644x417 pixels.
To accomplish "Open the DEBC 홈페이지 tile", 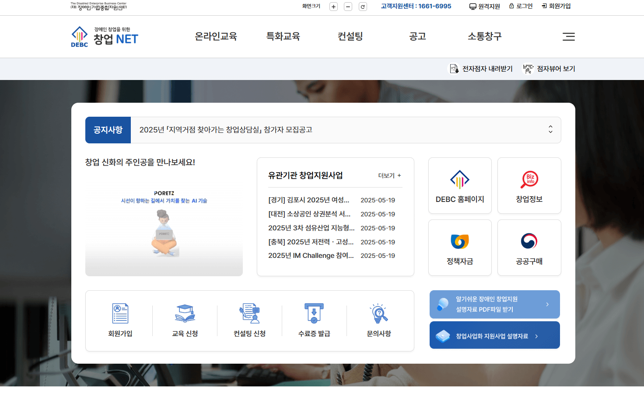I will coord(460,185).
